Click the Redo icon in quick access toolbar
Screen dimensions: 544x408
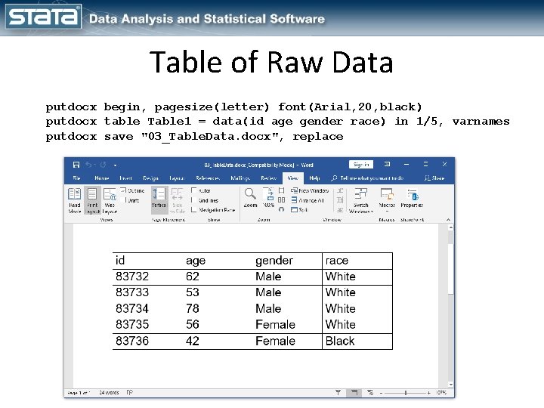coord(103,165)
